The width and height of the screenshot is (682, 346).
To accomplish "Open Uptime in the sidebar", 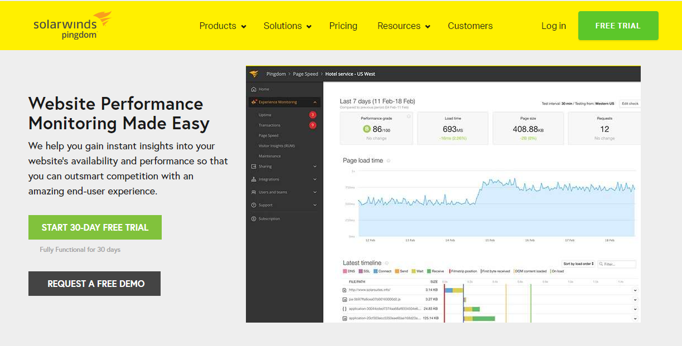I will coord(265,115).
